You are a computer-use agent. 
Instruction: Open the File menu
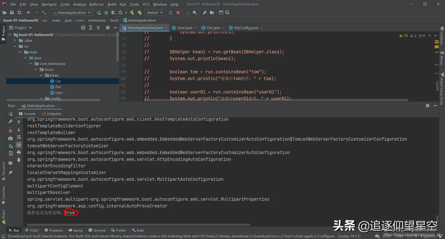13,4
